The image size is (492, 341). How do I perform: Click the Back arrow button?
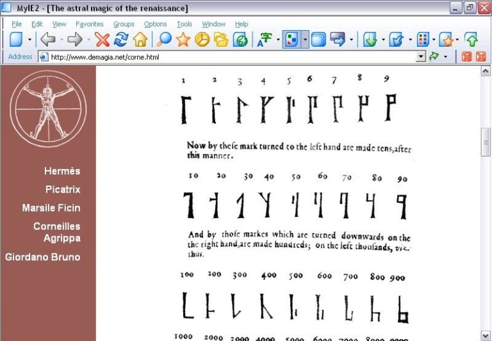[48, 40]
